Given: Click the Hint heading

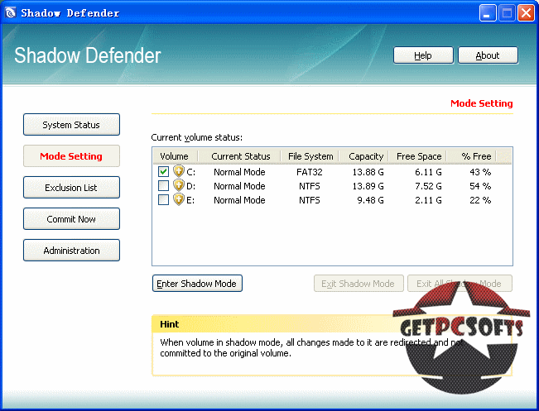Looking at the screenshot, I should point(170,324).
